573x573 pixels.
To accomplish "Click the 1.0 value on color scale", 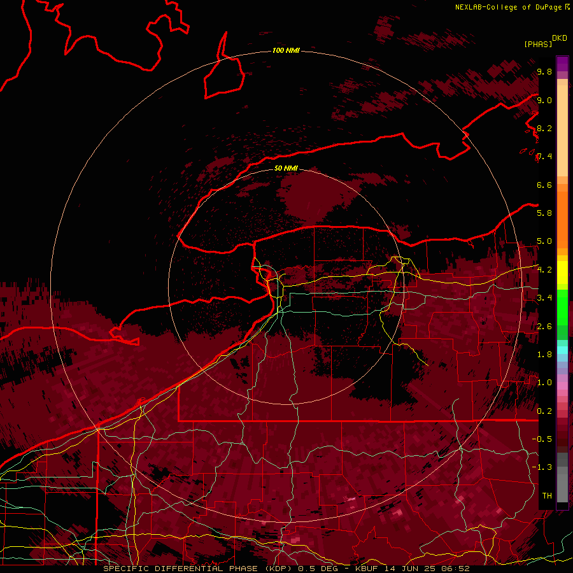I will [x=544, y=383].
